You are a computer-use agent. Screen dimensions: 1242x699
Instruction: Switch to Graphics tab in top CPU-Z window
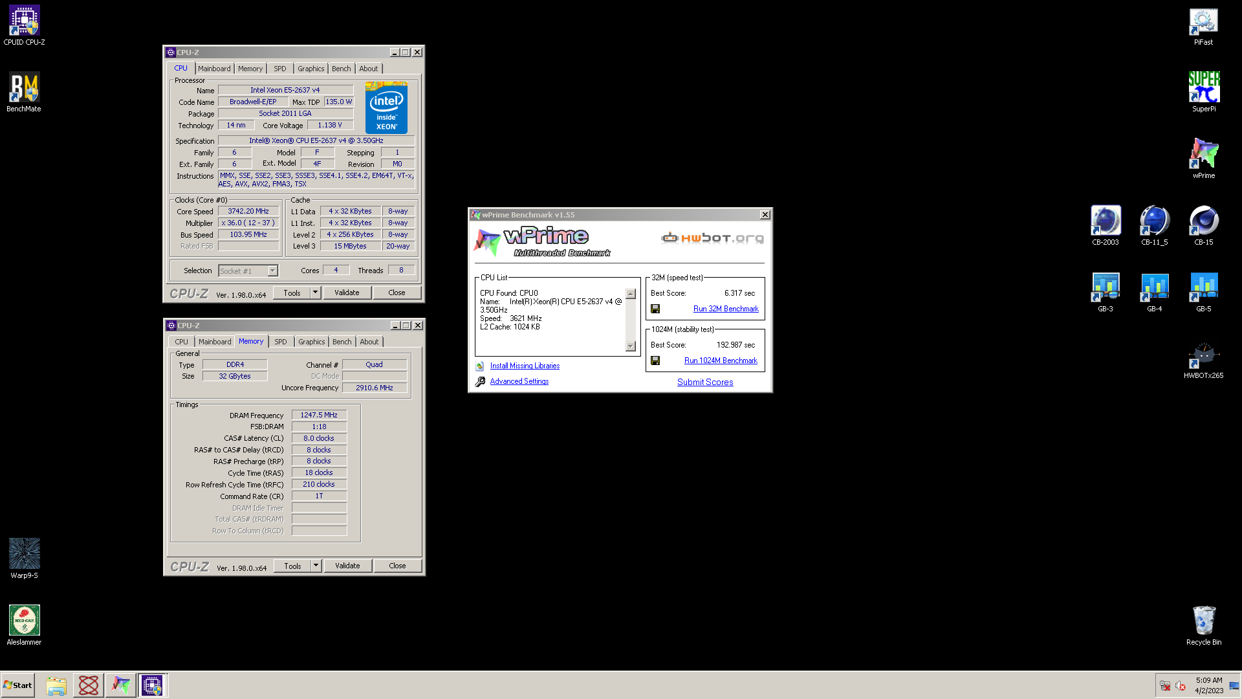coord(311,69)
